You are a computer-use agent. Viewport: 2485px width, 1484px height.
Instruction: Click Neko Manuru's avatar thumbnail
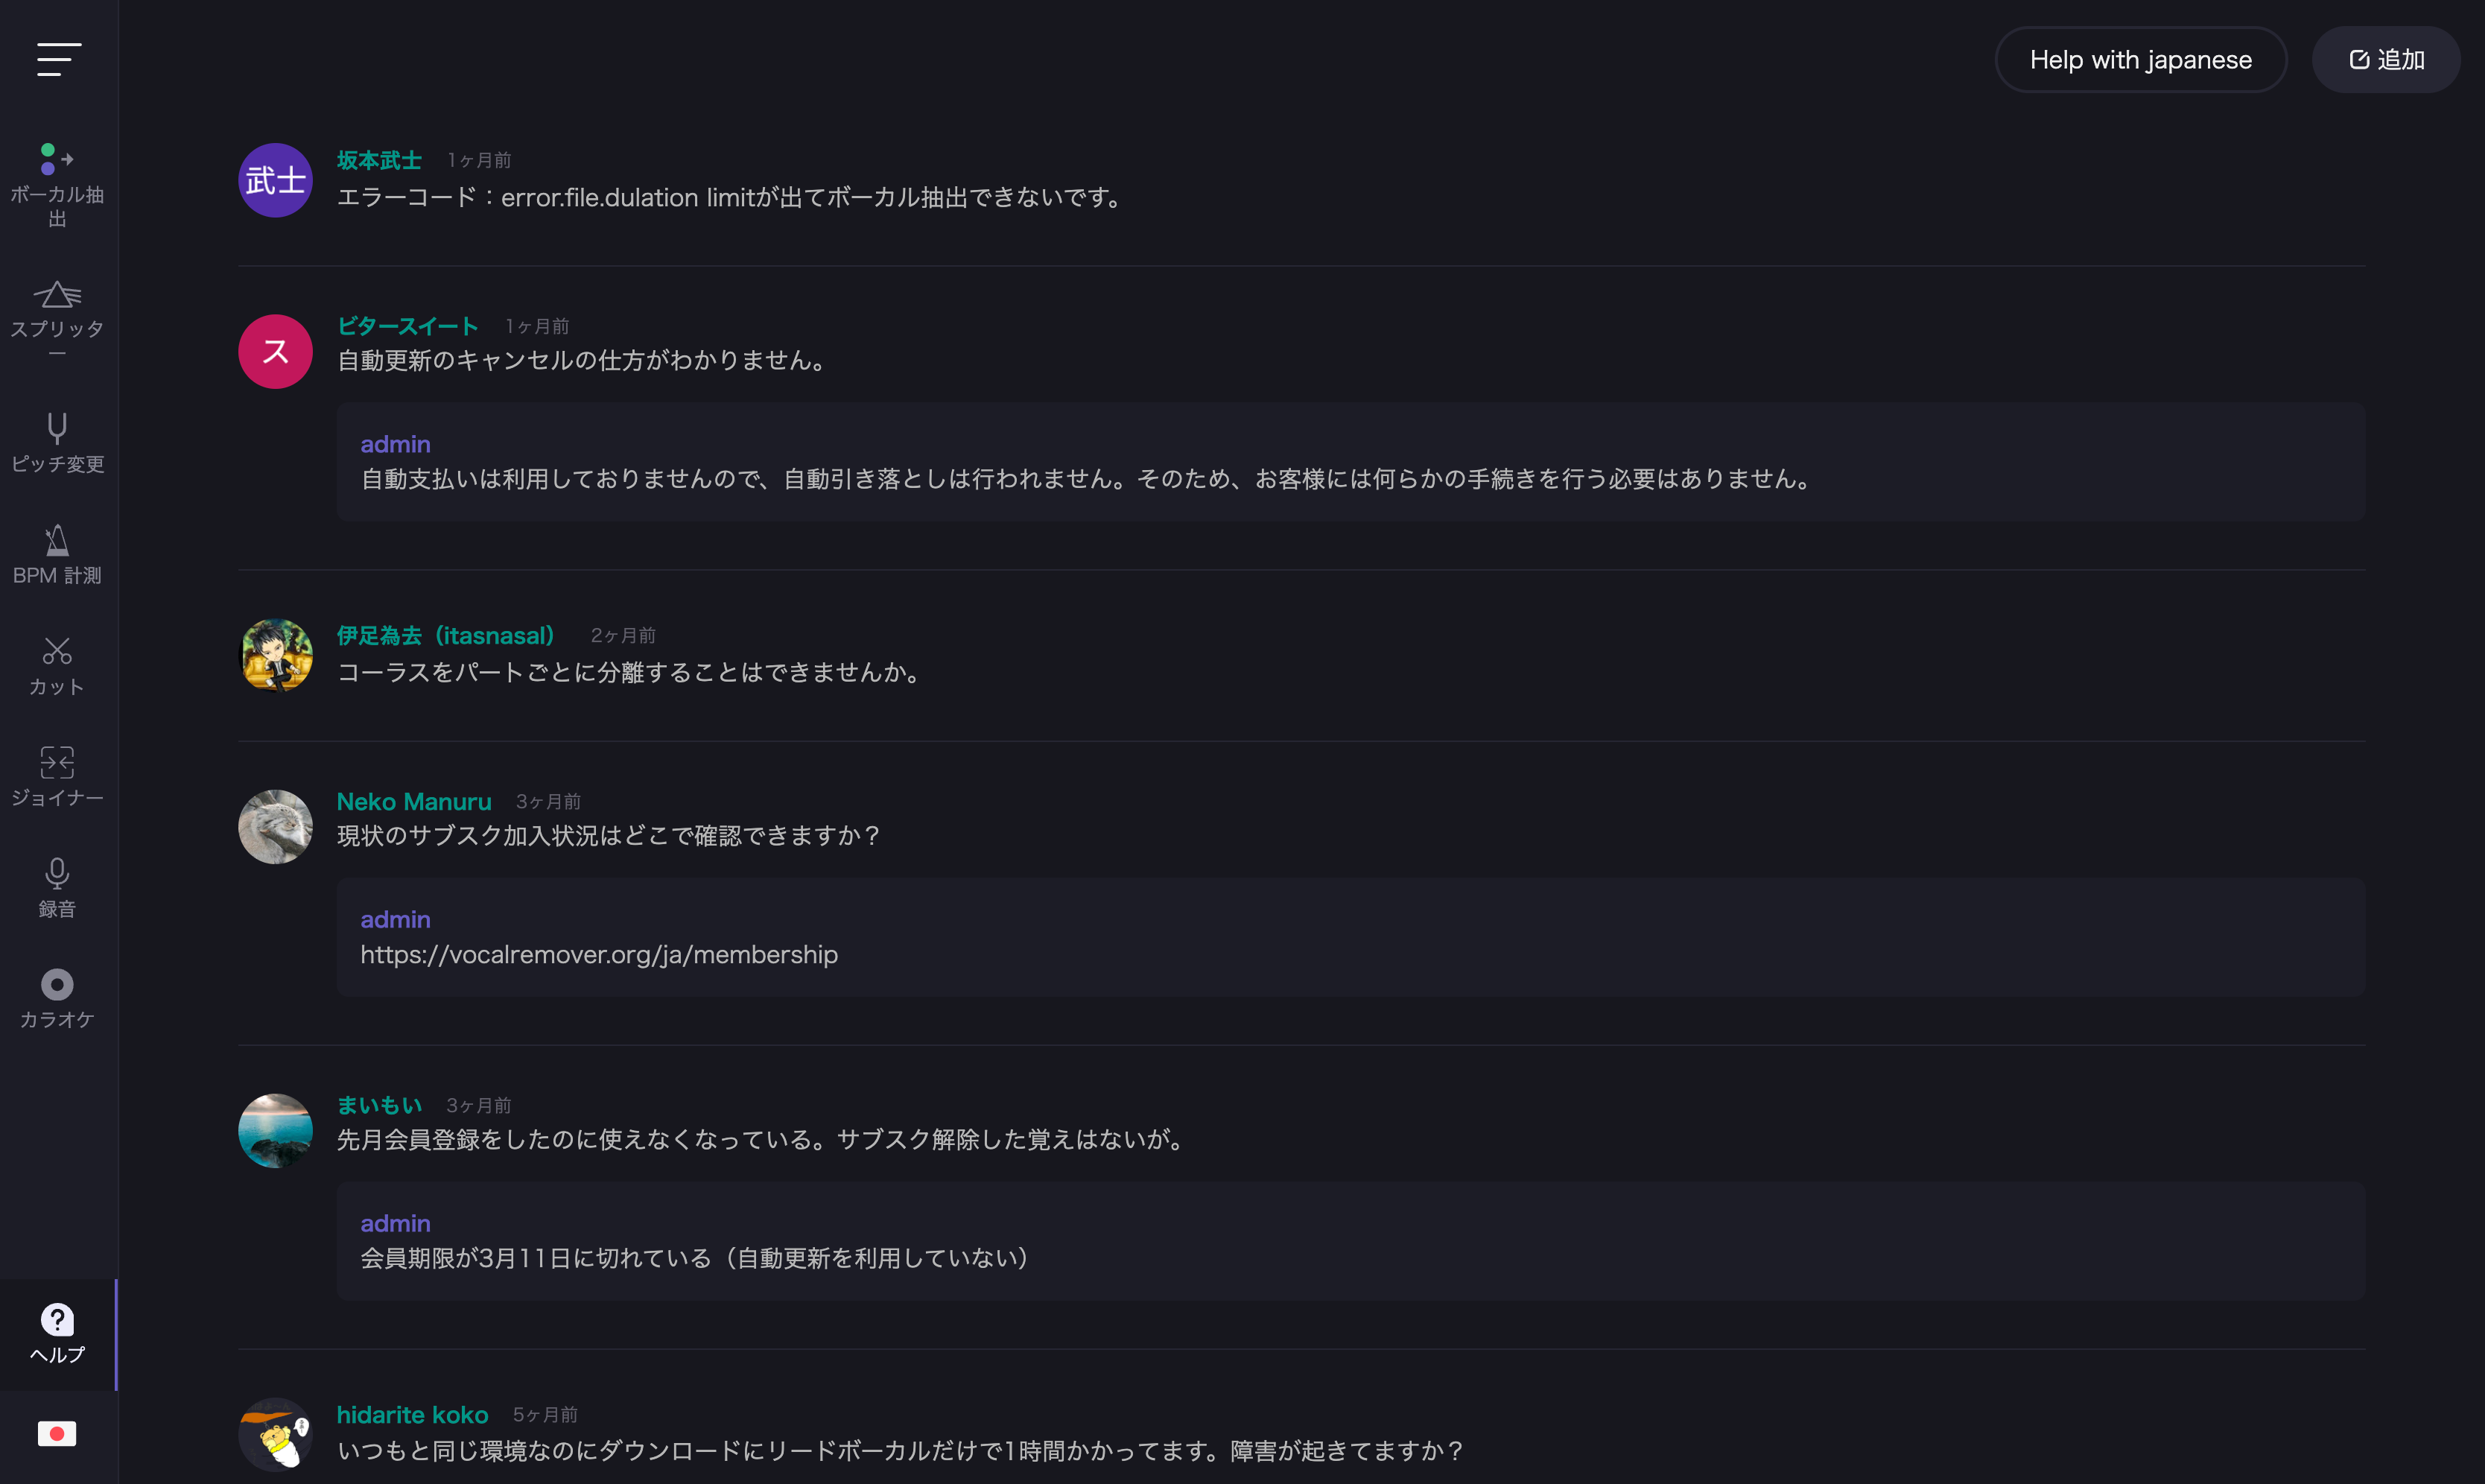[x=275, y=827]
